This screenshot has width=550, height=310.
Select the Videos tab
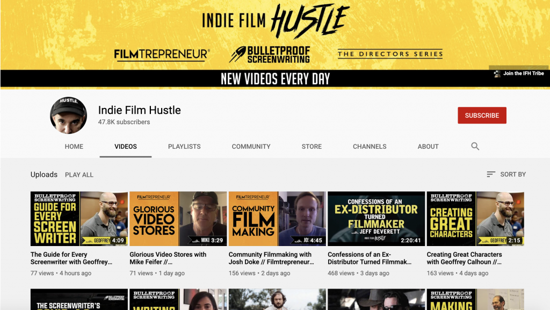coord(126,147)
